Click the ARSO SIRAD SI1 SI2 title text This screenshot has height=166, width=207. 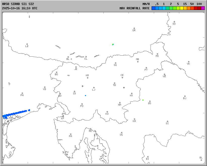18,4
